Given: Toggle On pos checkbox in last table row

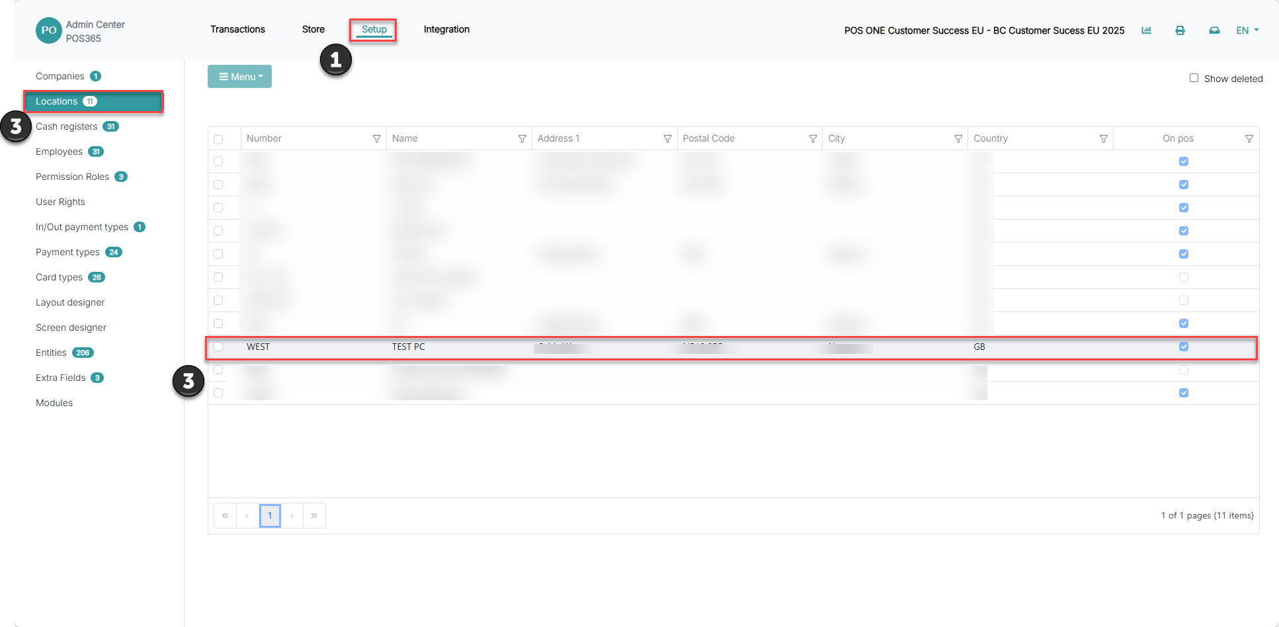Looking at the screenshot, I should (x=1184, y=393).
